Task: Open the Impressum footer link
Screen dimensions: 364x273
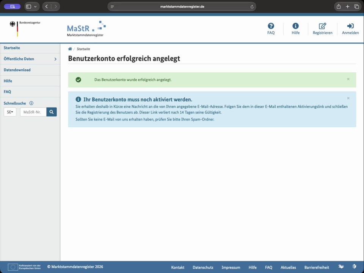Action: pyautogui.click(x=231, y=267)
